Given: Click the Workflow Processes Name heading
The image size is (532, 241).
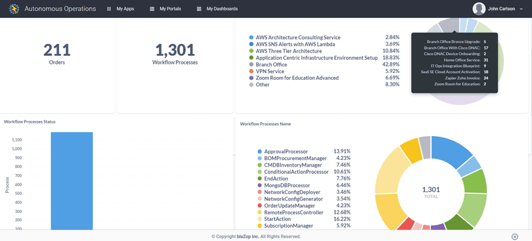Looking at the screenshot, I should point(265,124).
